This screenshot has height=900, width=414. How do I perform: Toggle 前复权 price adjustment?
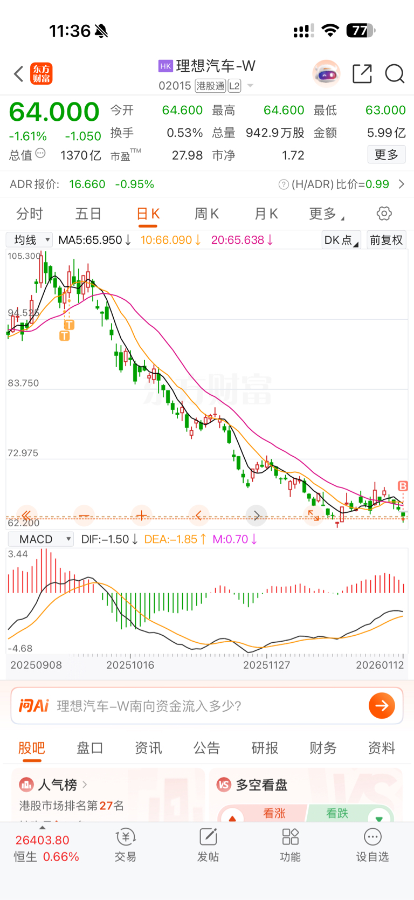tap(387, 240)
